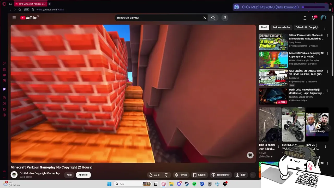This screenshot has width=334, height=188.
Task: Like the video with thumbs up
Action: tap(154, 175)
